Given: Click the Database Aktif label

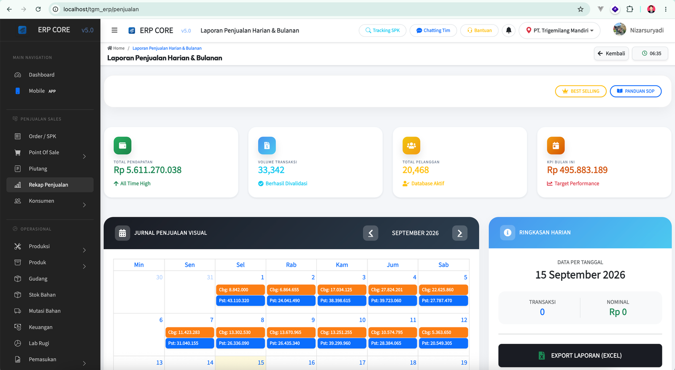Looking at the screenshot, I should (x=428, y=184).
